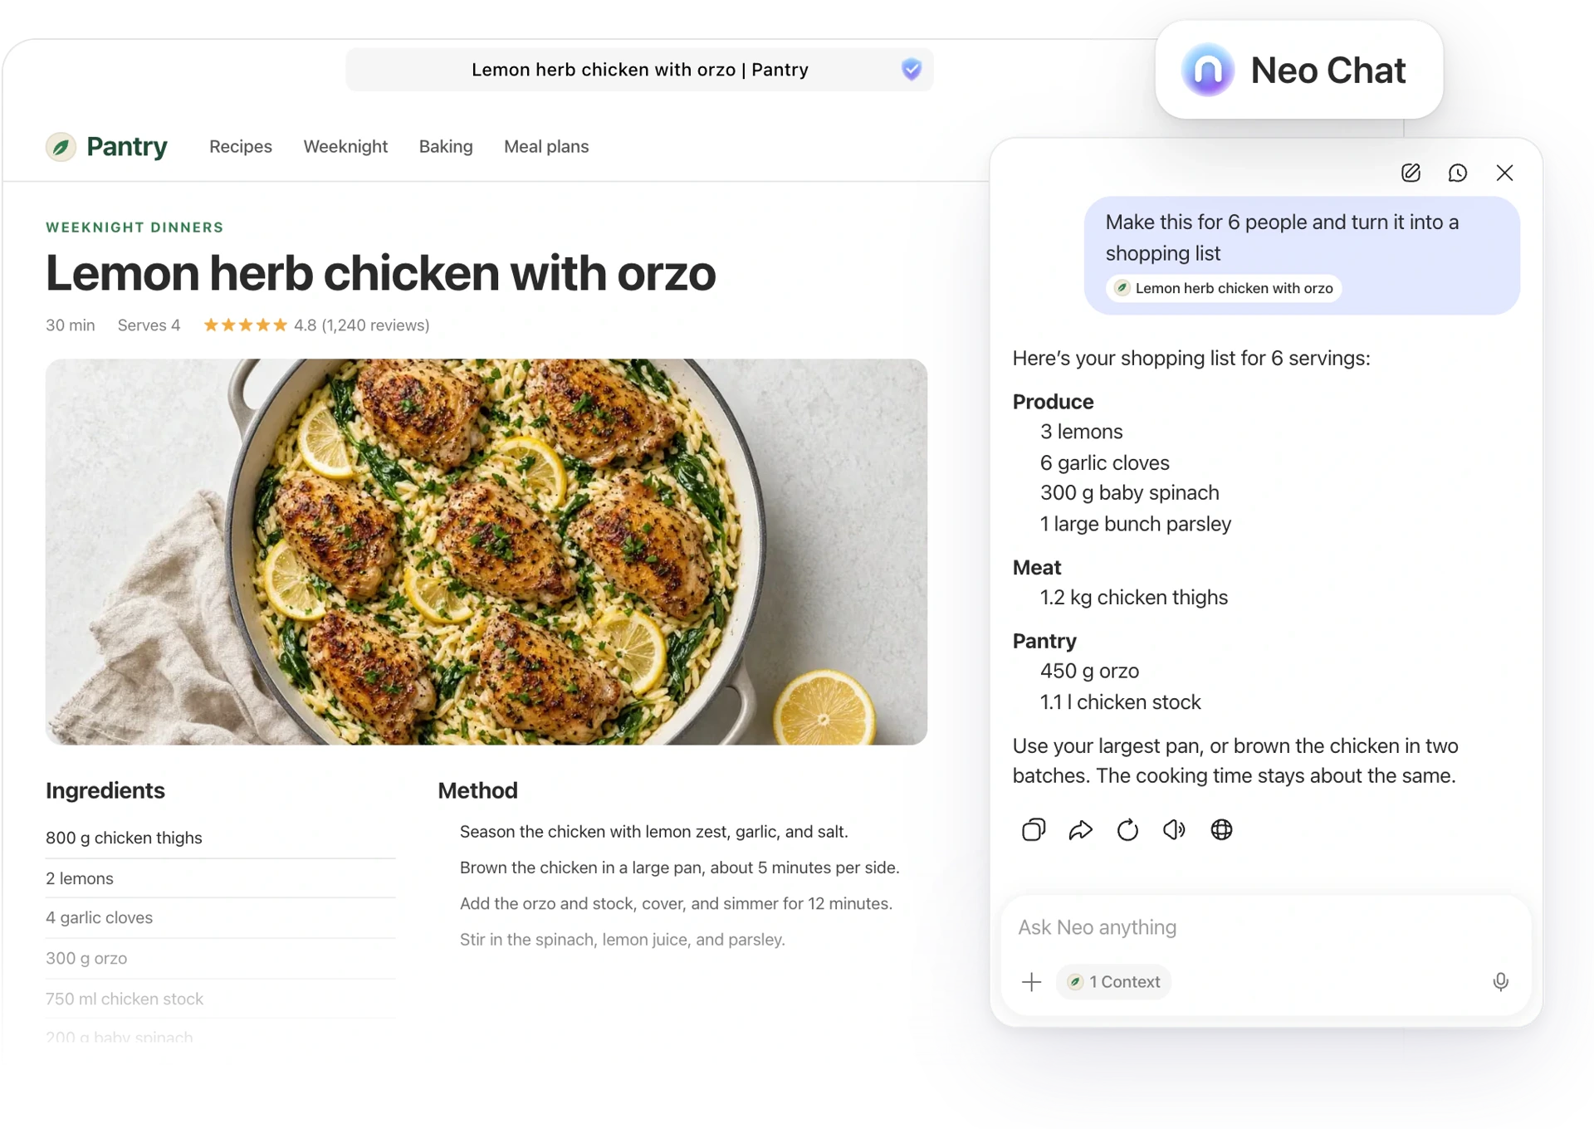This screenshot has height=1129, width=1594.
Task: Select '750 ml chicken stock' ingredient
Action: tap(125, 999)
